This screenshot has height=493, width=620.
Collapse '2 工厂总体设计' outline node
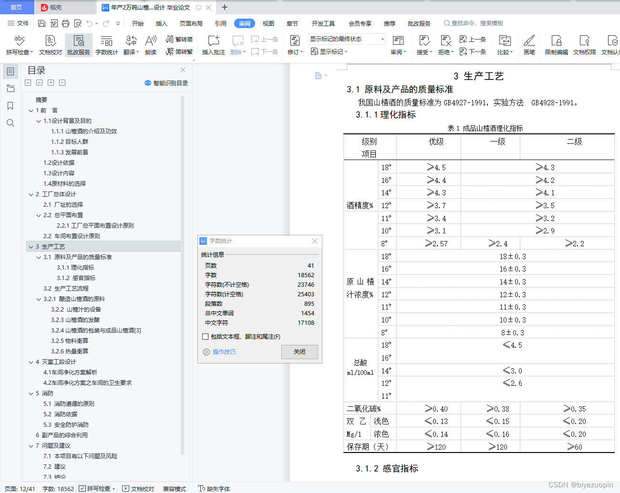coord(31,194)
